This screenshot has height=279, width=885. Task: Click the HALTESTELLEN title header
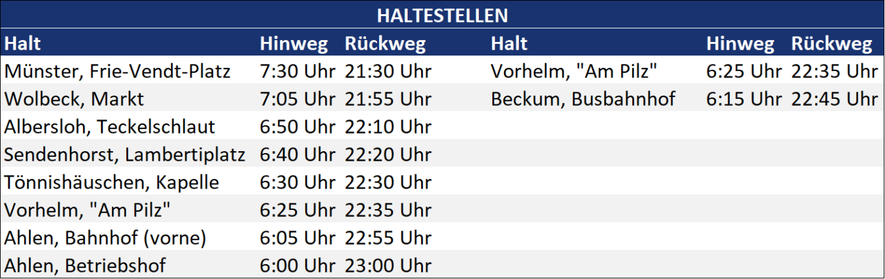(x=442, y=15)
